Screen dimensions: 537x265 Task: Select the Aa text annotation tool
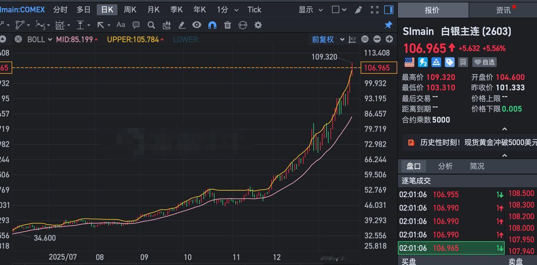coord(120,25)
